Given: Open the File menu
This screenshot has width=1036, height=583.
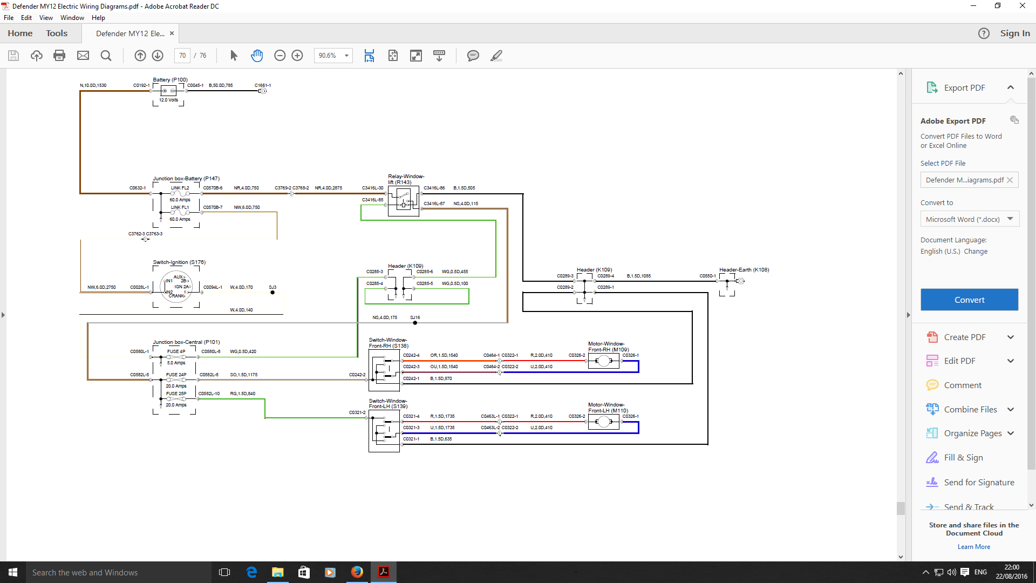Looking at the screenshot, I should click(x=9, y=18).
